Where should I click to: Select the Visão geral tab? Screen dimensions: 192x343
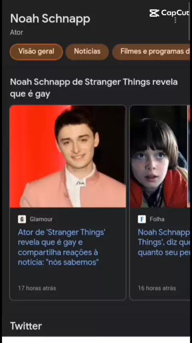(x=36, y=52)
